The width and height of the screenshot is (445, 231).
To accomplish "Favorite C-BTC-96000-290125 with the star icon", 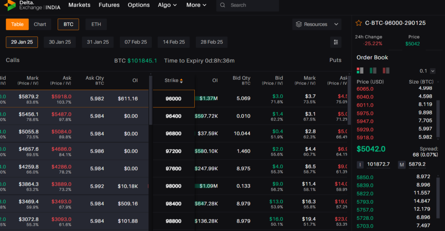I will (359, 23).
